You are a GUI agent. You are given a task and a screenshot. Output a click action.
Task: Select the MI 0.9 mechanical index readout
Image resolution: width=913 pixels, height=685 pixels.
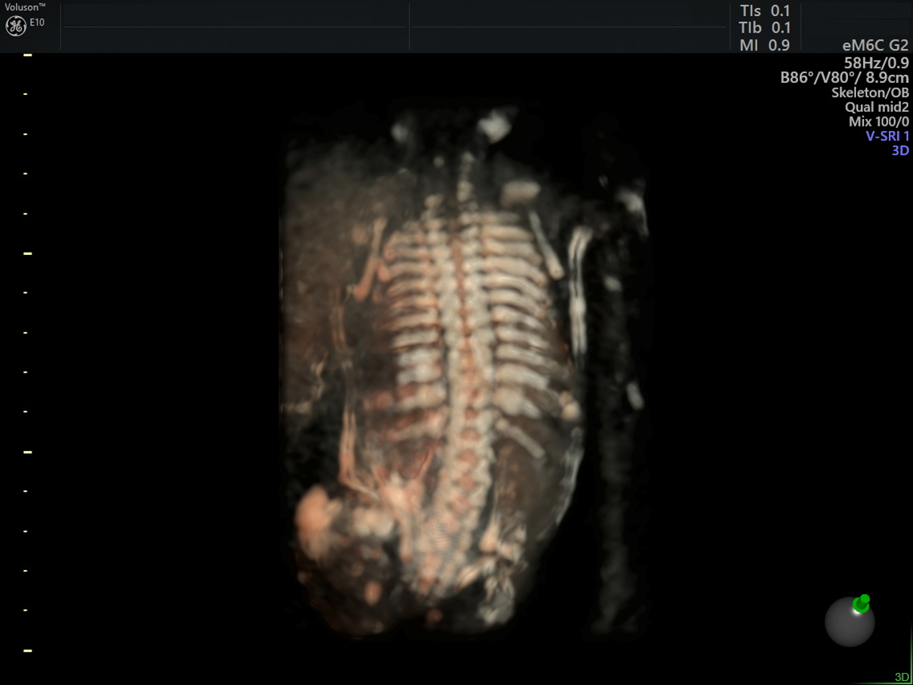pos(765,45)
